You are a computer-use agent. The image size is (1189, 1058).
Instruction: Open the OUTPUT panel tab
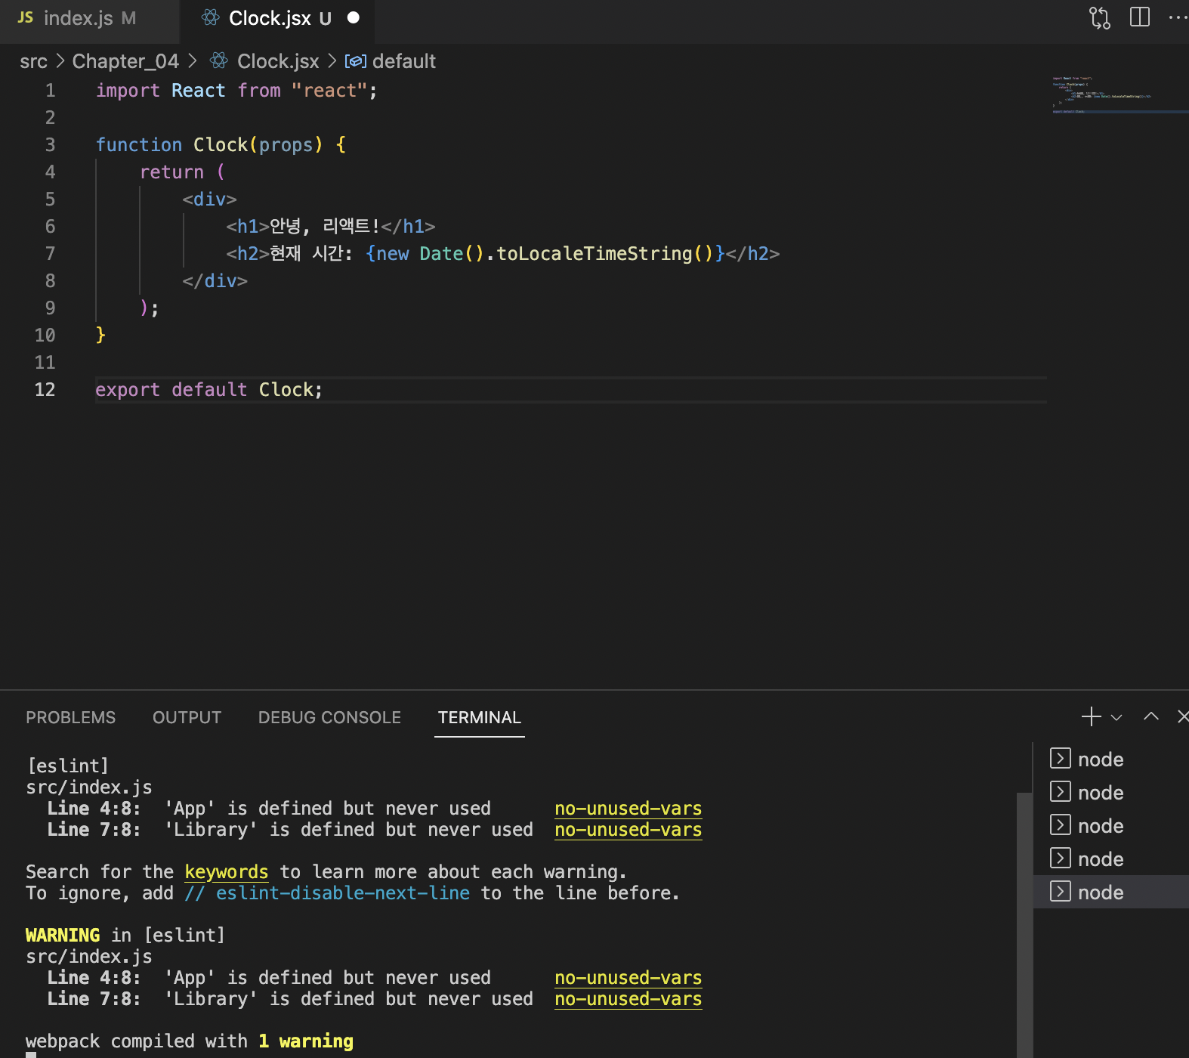pos(187,717)
